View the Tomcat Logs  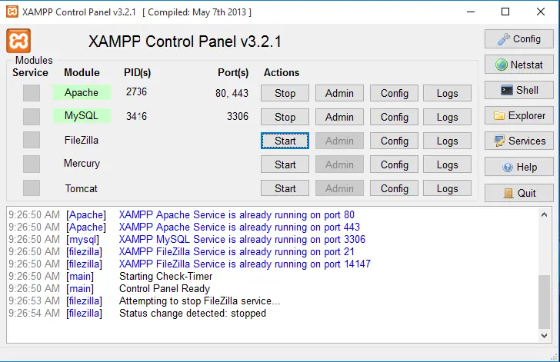pyautogui.click(x=447, y=188)
